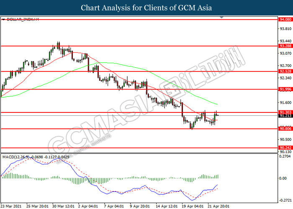Click the 30 Mar 12:01 time label
The width and height of the screenshot is (293, 209).
[x=63, y=206]
